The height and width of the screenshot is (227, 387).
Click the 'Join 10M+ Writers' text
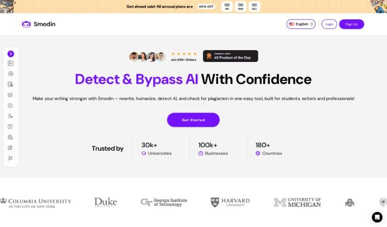point(183,60)
